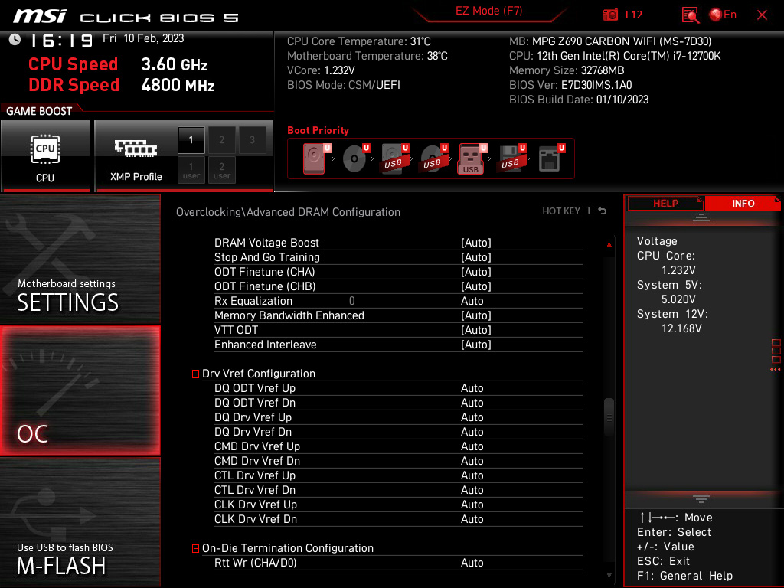Select the hard disk boot priority icon
The width and height of the screenshot is (784, 588).
tap(316, 158)
